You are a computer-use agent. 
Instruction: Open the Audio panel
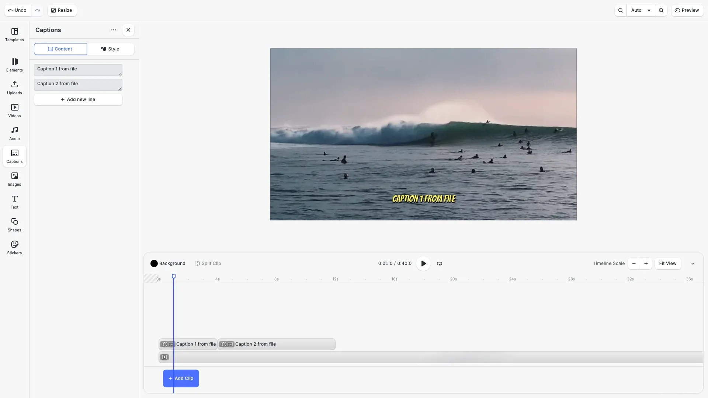pos(14,133)
